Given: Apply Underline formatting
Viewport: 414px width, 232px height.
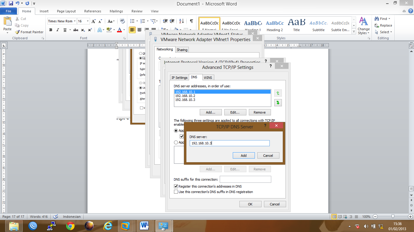Looking at the screenshot, I should [x=65, y=30].
